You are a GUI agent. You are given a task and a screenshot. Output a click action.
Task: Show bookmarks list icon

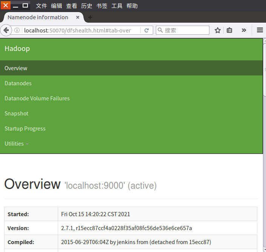[229, 30]
